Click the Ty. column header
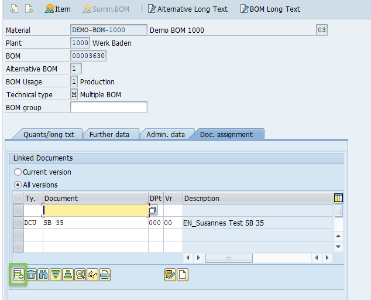This screenshot has height=300, width=371. click(x=33, y=198)
